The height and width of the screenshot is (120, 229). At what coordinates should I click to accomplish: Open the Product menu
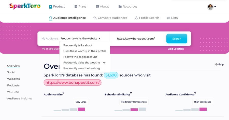pos(57,7)
